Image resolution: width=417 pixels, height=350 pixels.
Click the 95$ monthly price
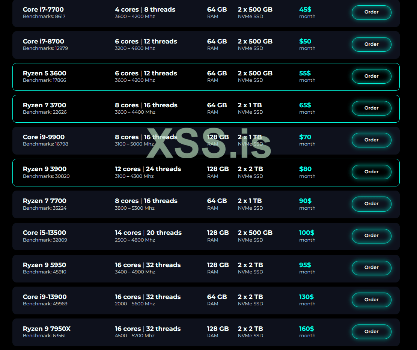coord(305,265)
